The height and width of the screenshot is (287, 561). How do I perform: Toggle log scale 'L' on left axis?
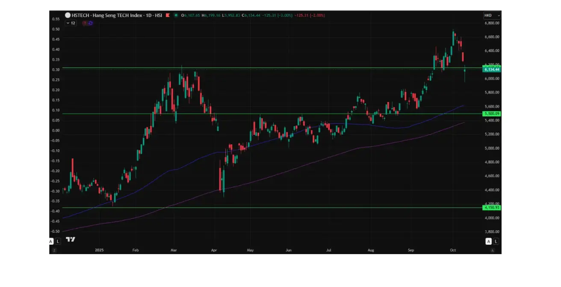click(x=58, y=241)
